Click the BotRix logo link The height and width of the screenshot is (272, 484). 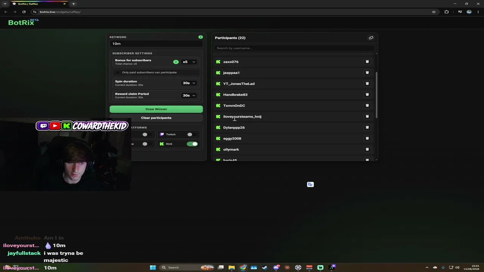click(23, 22)
